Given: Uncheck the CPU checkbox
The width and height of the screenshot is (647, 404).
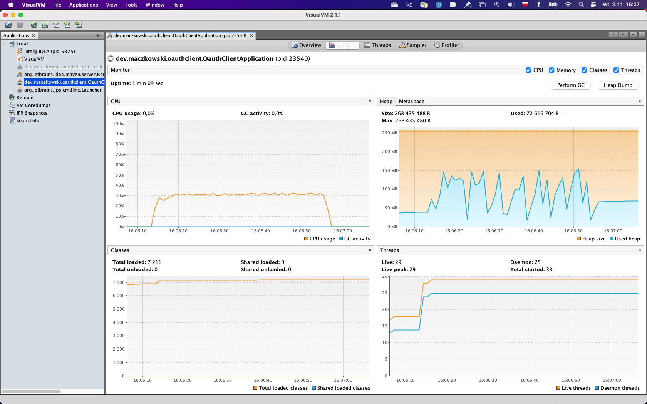Looking at the screenshot, I should [x=528, y=70].
